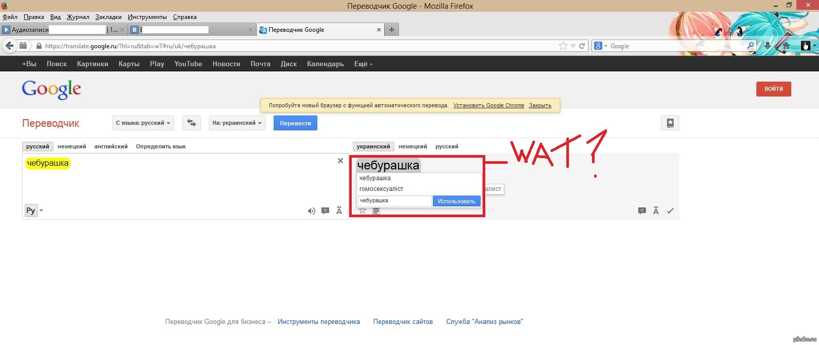
Task: Click the blue Перевести button
Action: pos(295,123)
